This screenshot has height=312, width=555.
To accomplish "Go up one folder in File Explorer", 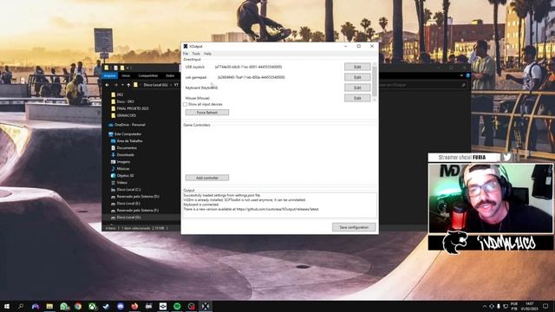I will click(x=128, y=85).
